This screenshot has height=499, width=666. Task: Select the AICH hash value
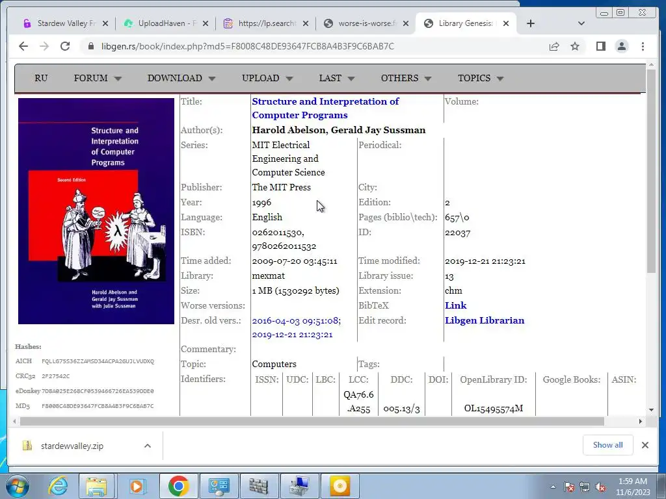[98, 361]
